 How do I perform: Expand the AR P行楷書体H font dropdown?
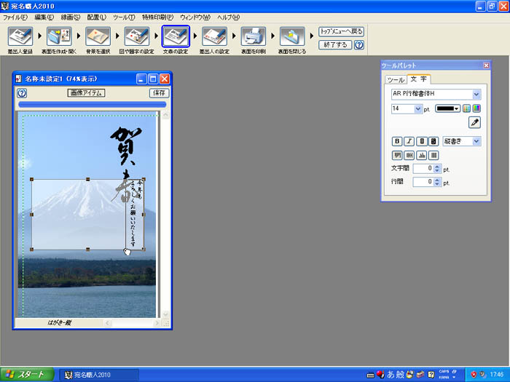[476, 94]
